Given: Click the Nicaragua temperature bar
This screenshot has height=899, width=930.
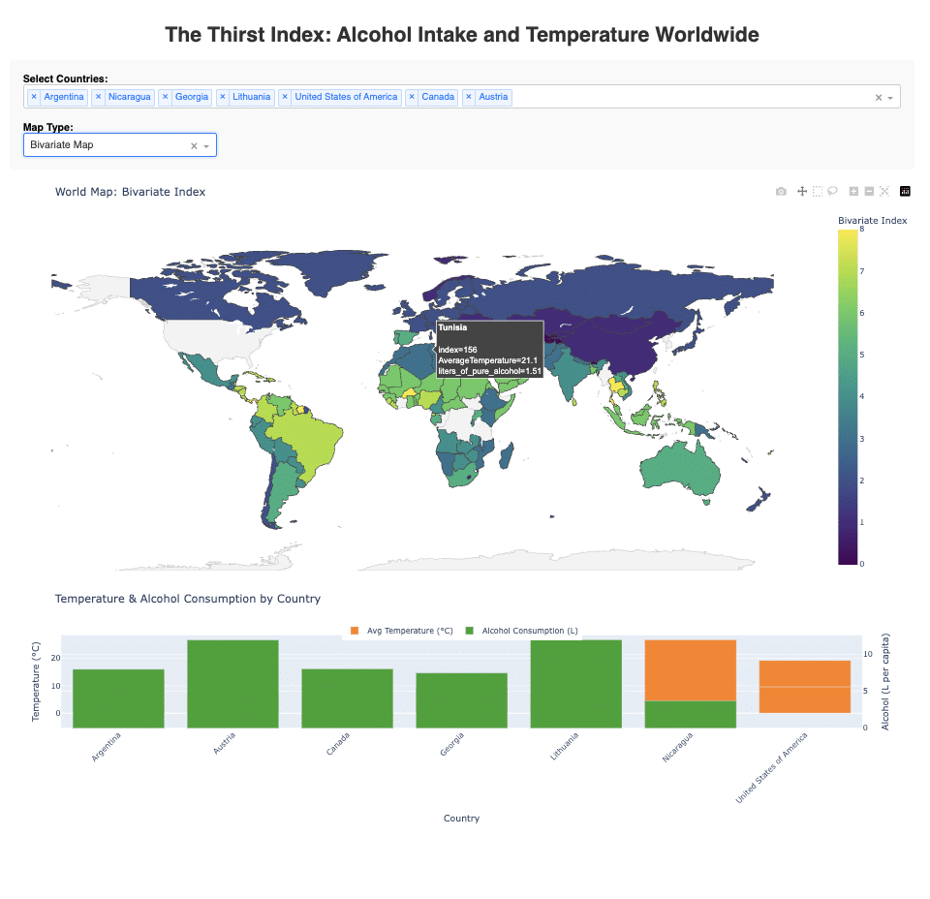Looking at the screenshot, I should [691, 669].
